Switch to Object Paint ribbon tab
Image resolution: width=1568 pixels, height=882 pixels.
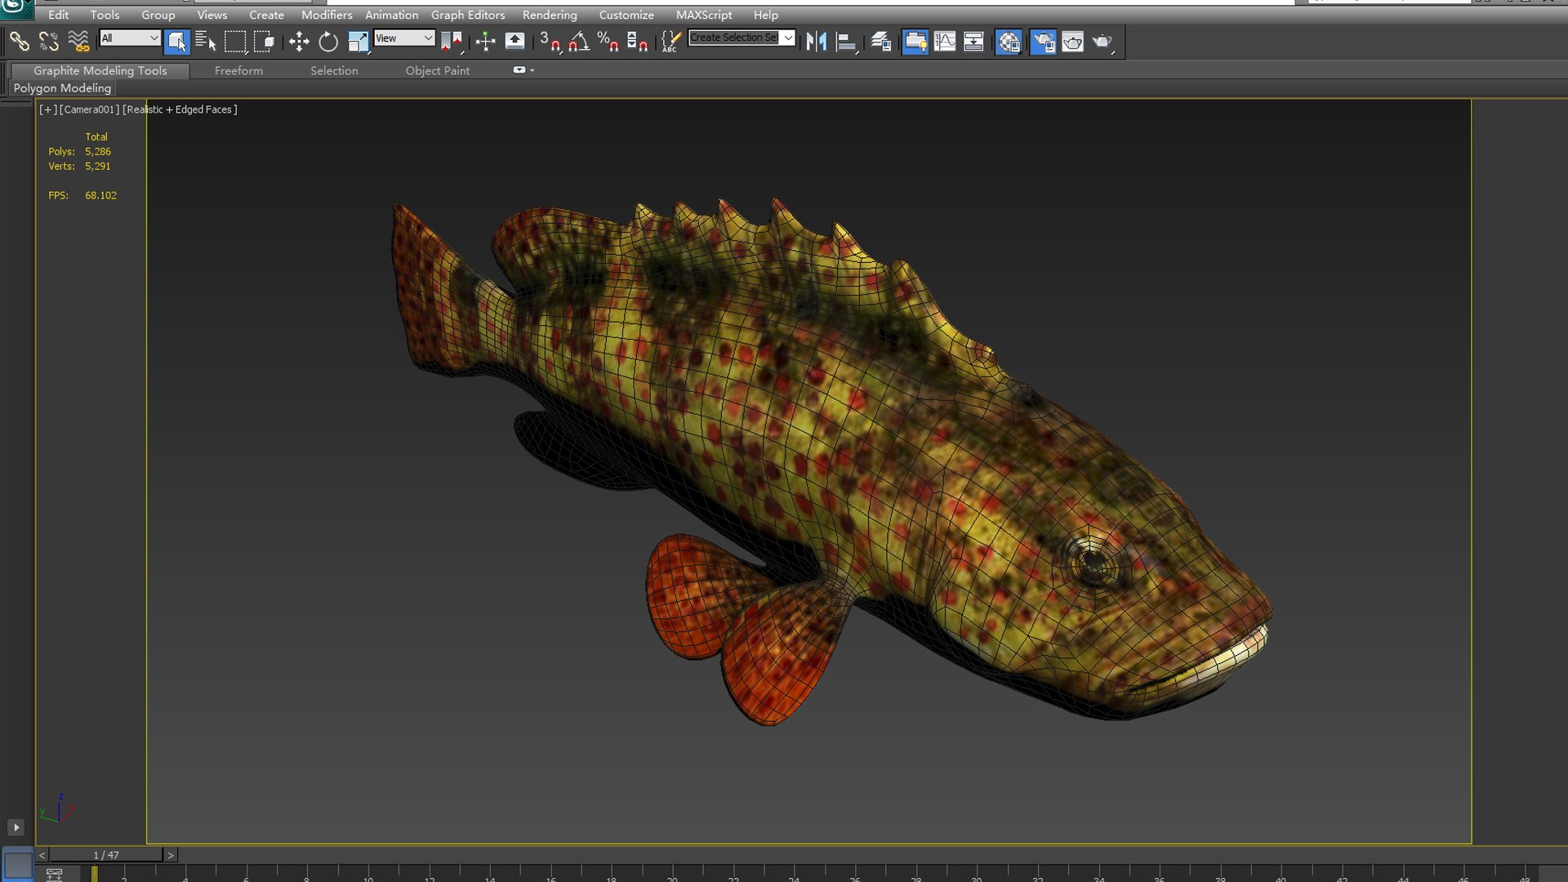[438, 71]
